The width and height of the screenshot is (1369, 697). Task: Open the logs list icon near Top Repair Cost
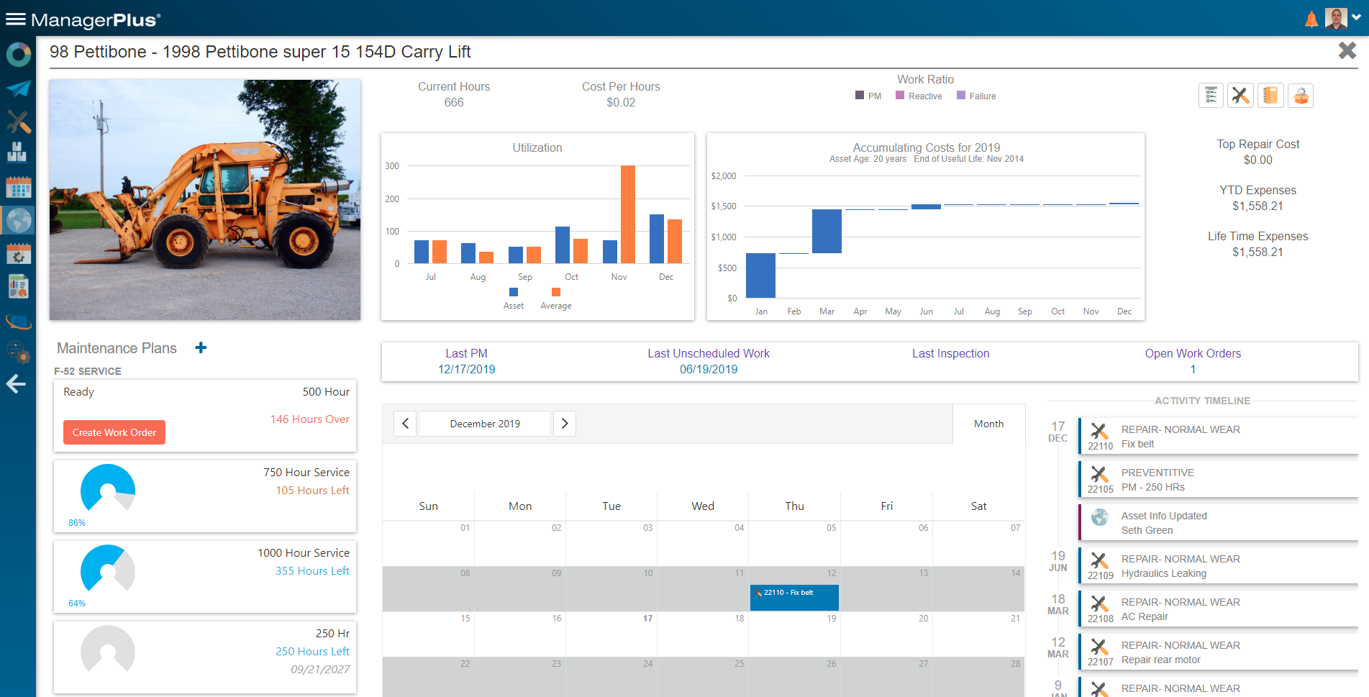point(1211,95)
